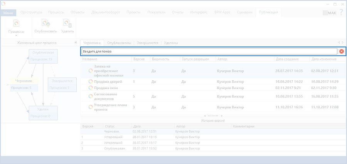Click the Удалить trash icon
This screenshot has height=164, width=347.
coord(67,24)
